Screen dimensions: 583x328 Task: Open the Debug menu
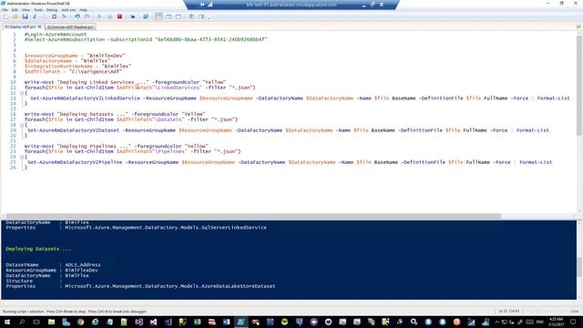pyautogui.click(x=52, y=10)
